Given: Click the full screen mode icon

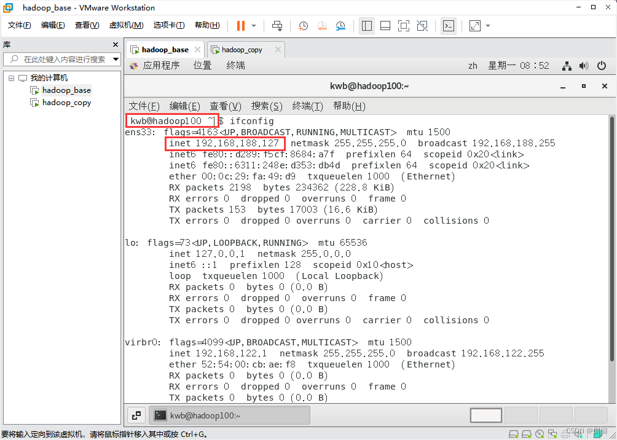Looking at the screenshot, I should click(x=403, y=26).
